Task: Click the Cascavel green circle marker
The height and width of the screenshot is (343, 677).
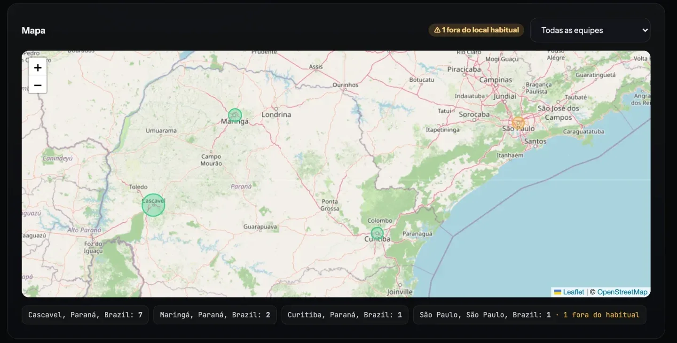Action: coord(153,205)
